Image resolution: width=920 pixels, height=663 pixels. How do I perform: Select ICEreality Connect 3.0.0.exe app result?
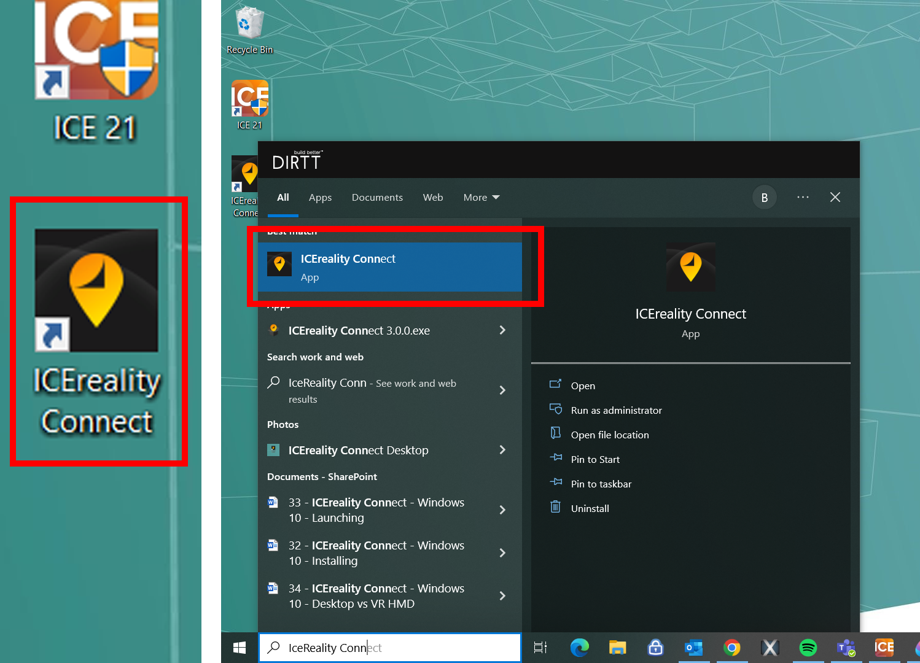(x=390, y=330)
